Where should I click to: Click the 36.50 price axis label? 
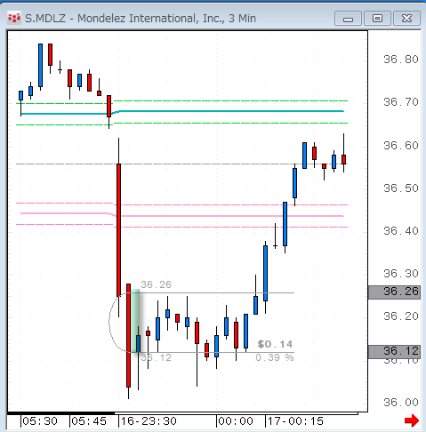coord(401,188)
